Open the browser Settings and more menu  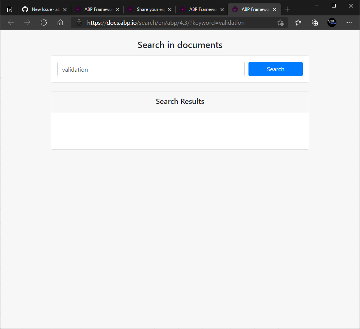coord(349,23)
